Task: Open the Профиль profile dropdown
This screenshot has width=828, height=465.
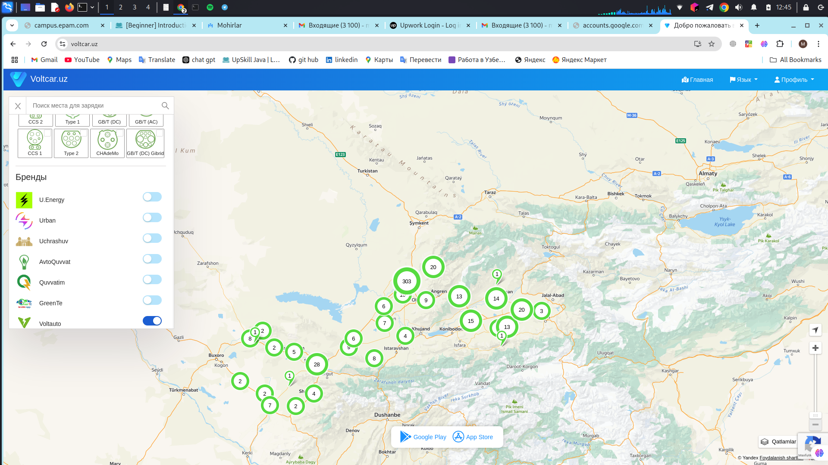Action: coord(794,80)
